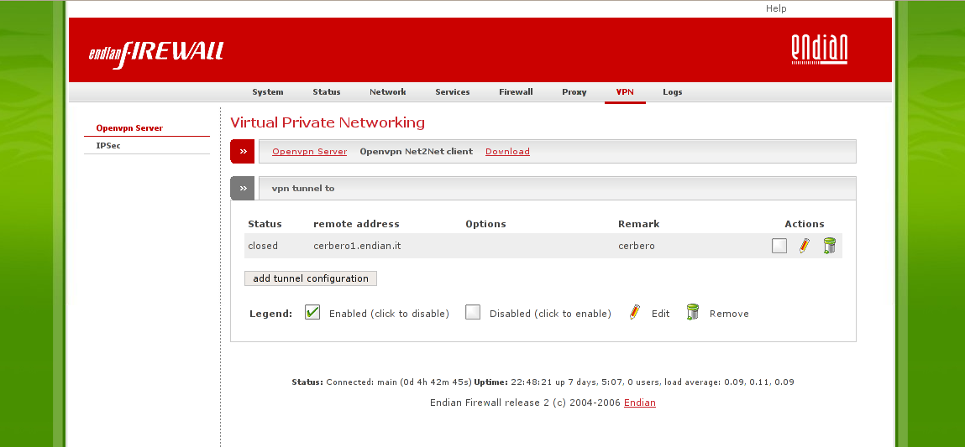Open the Status menu
This screenshot has width=965, height=447.
point(326,92)
